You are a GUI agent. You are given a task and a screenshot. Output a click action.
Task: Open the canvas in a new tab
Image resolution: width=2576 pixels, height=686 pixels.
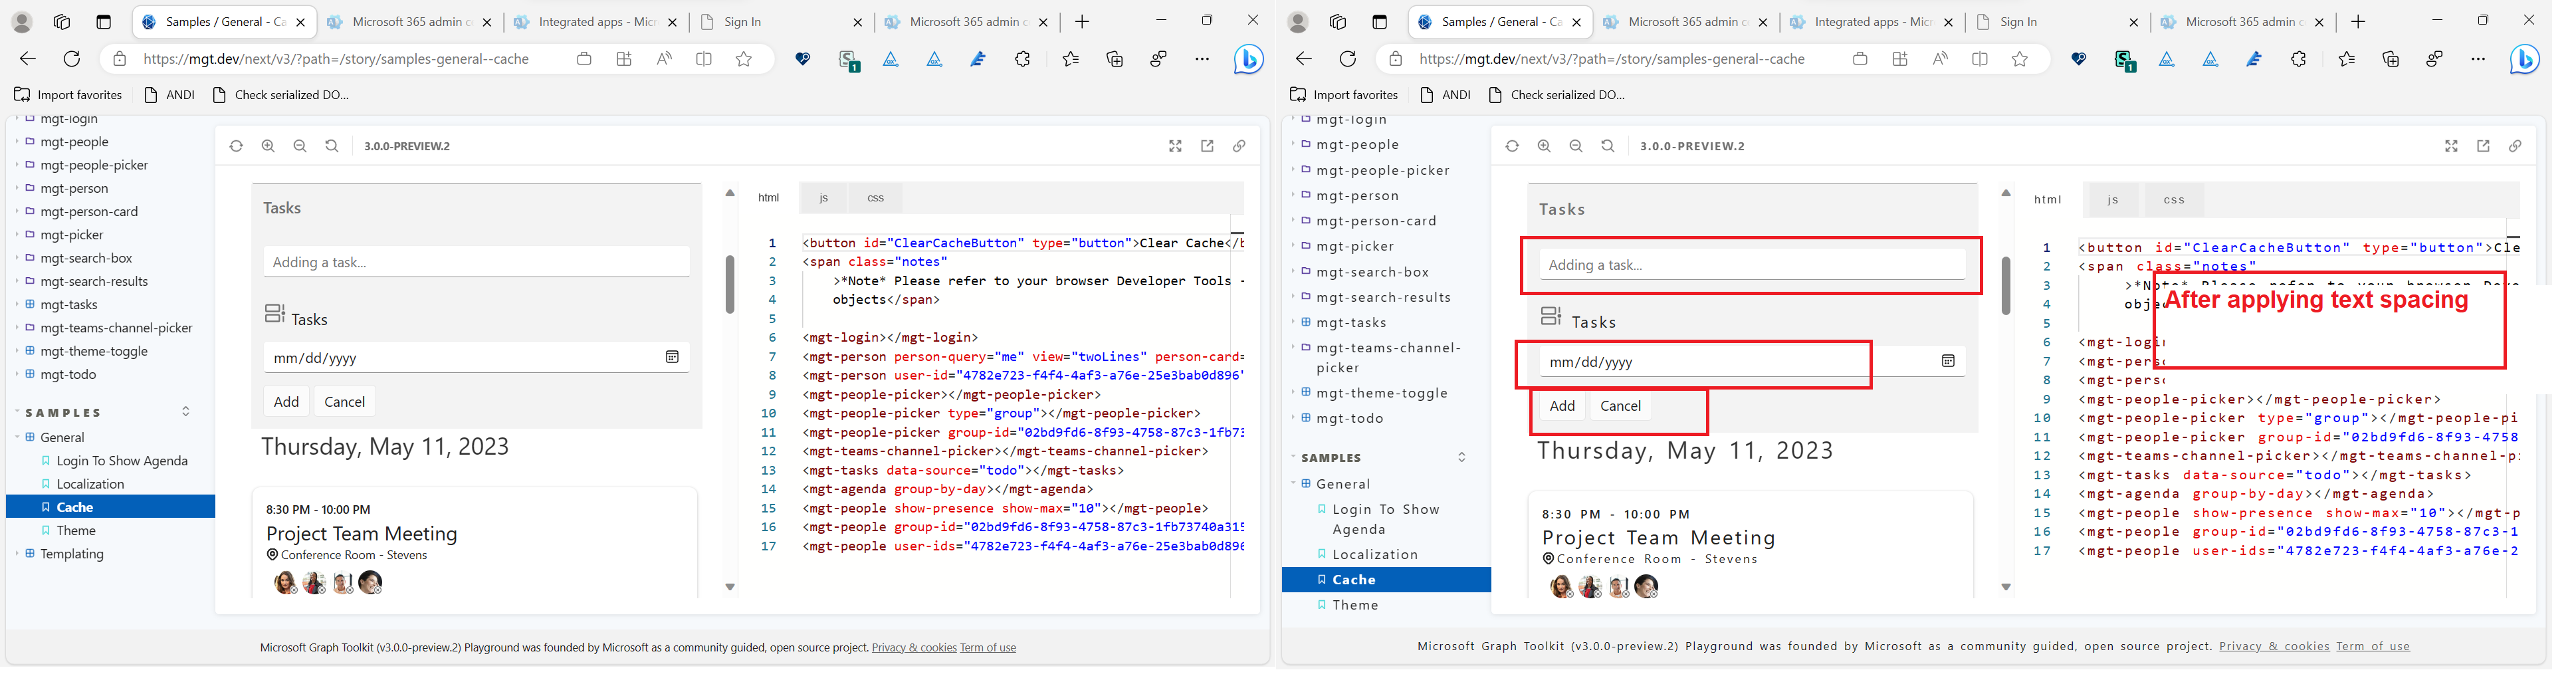coord(1206,146)
